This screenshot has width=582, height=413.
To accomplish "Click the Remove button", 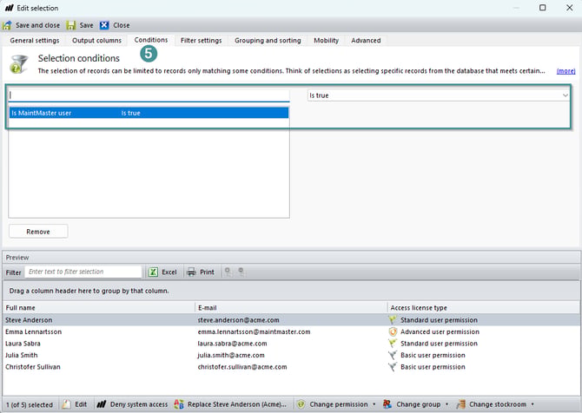I will coord(38,232).
